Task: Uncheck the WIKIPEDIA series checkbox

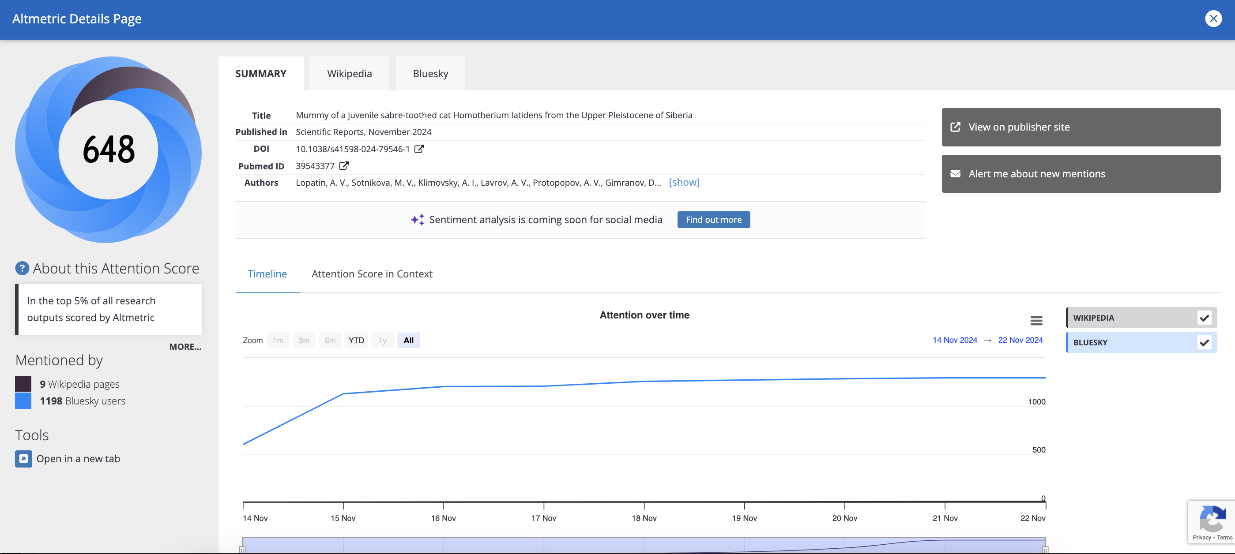Action: click(x=1204, y=317)
